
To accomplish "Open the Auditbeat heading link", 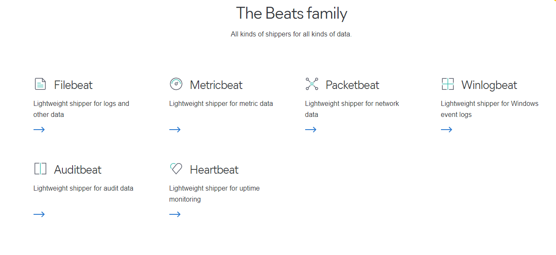I will click(78, 169).
